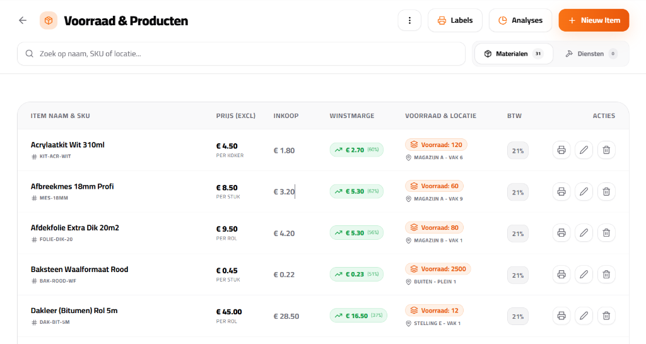Click SKU KIT-ACR-WIT
646x344 pixels.
[56, 157]
